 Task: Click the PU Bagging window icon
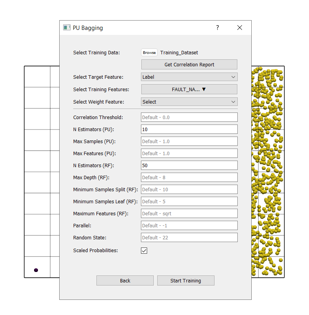click(x=67, y=28)
